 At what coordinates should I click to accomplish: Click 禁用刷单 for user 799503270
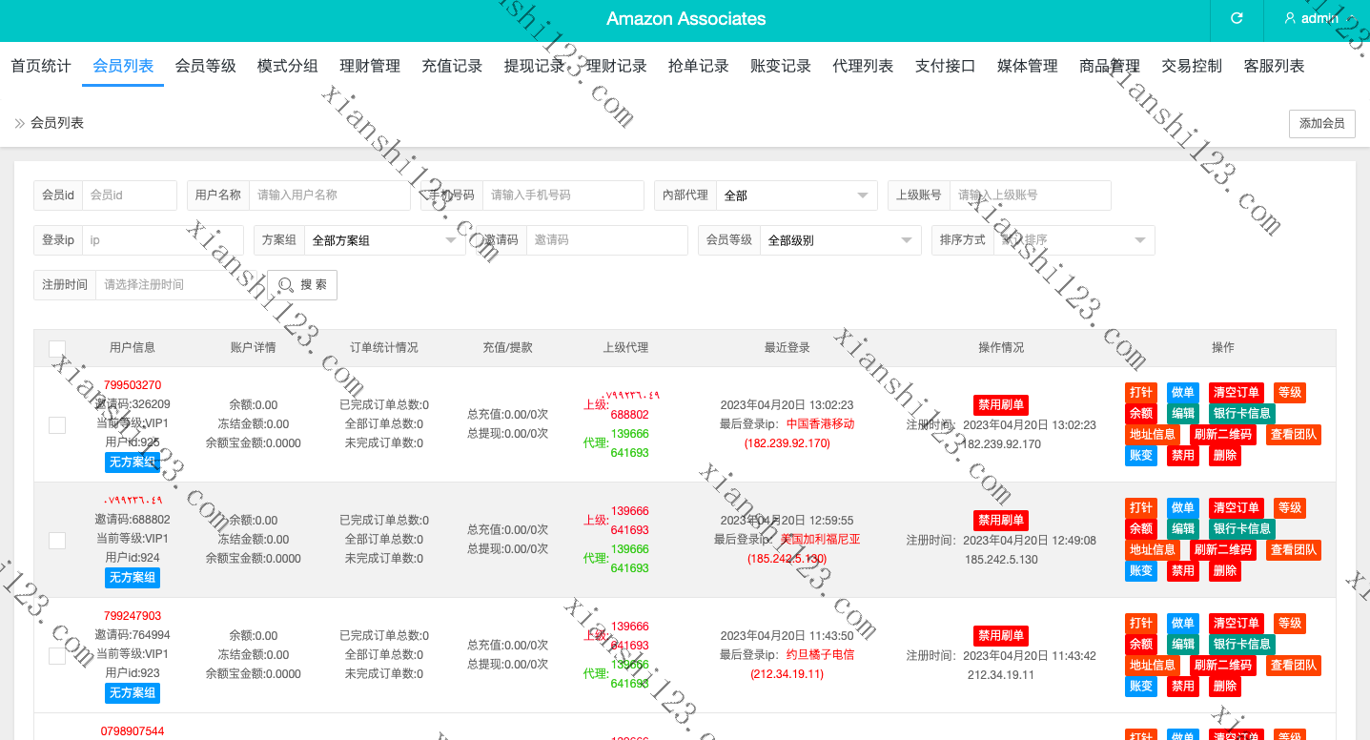(1001, 405)
